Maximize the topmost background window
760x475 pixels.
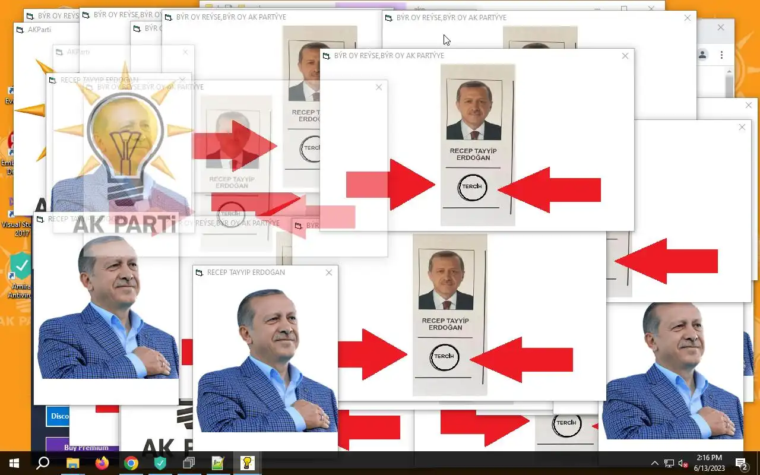click(x=624, y=9)
